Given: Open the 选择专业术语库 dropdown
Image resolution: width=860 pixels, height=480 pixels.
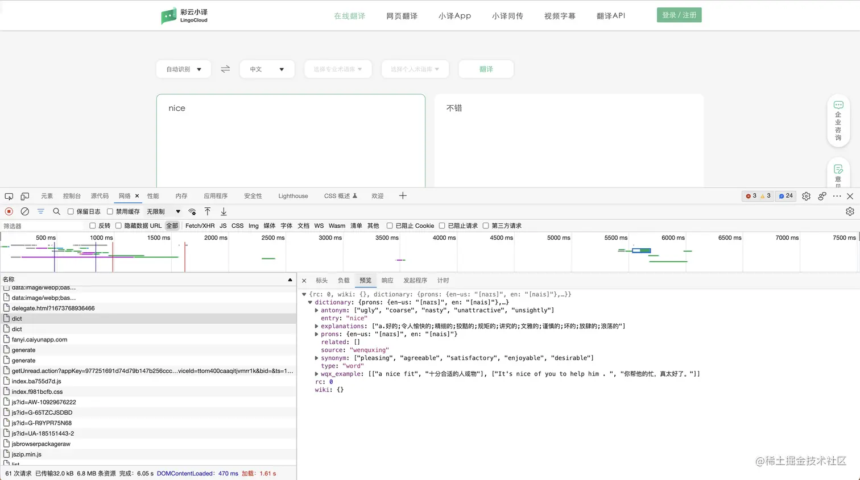Looking at the screenshot, I should click(338, 69).
